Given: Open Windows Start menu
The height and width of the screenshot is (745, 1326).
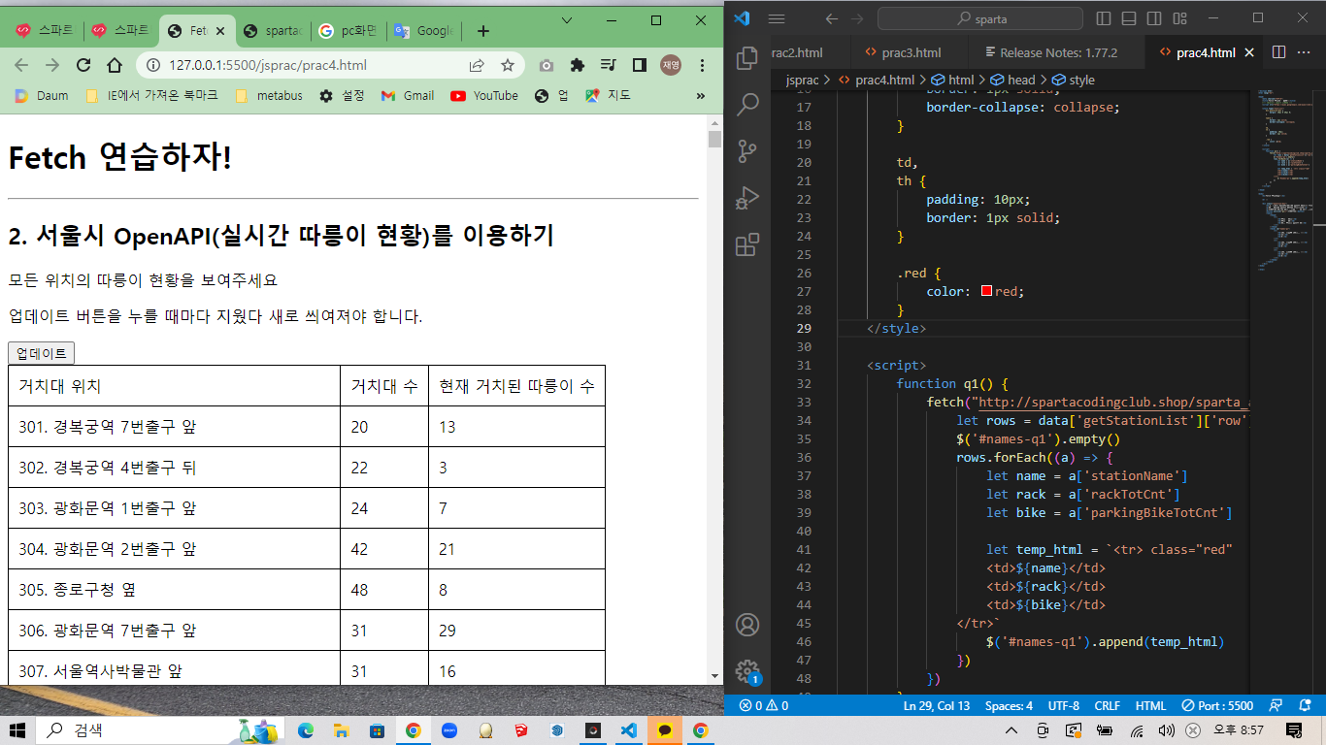Looking at the screenshot, I should click(17, 729).
